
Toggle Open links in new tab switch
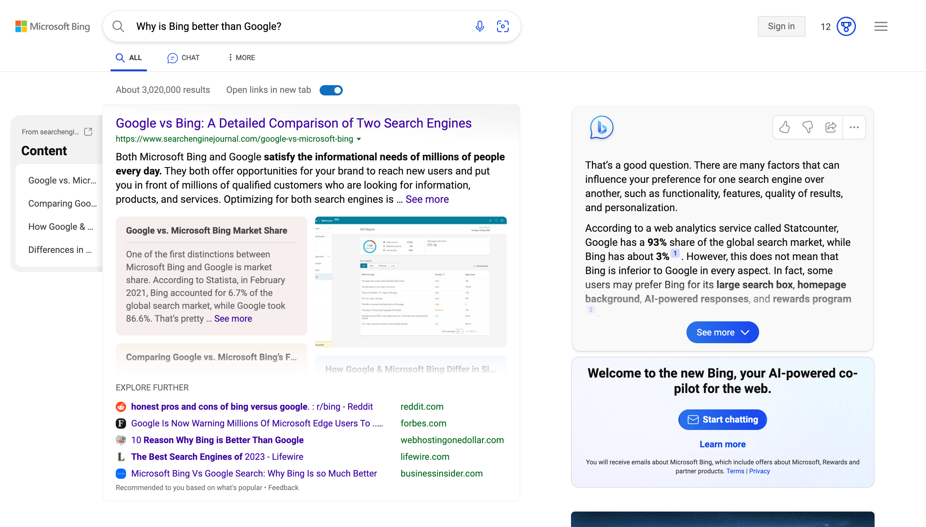pyautogui.click(x=331, y=90)
